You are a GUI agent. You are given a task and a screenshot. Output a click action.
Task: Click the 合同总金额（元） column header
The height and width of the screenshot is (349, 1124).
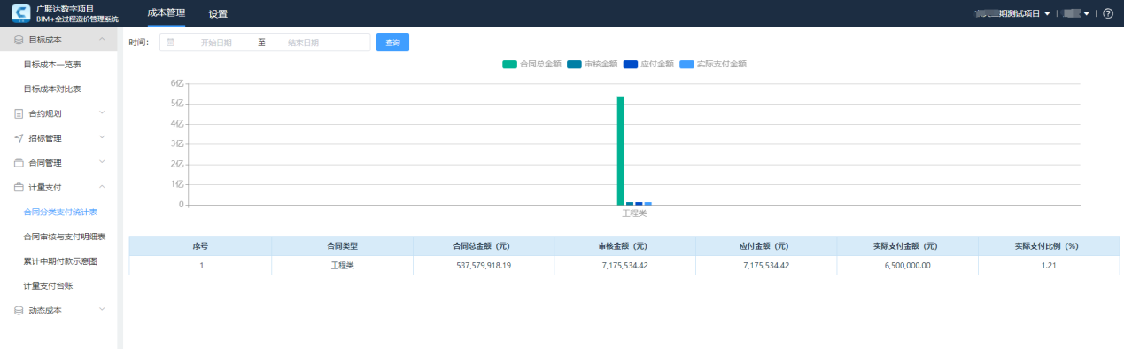(x=484, y=245)
